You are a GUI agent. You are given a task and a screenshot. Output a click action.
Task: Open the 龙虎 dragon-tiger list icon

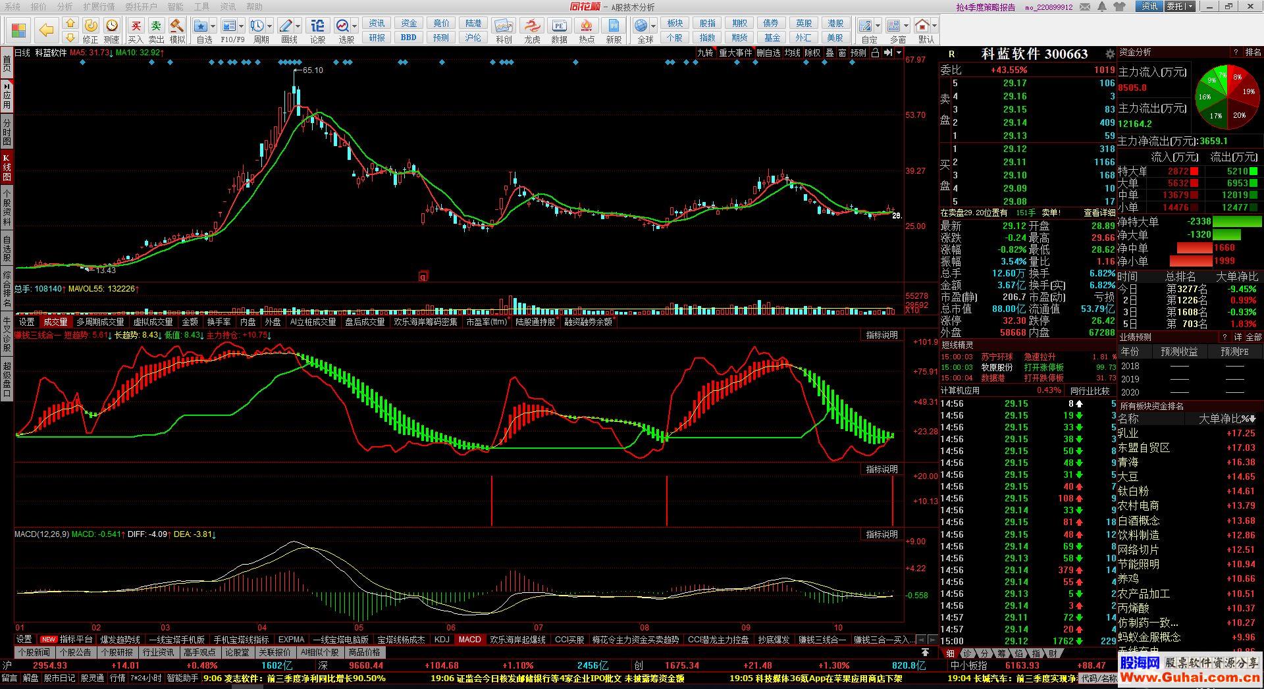[532, 26]
